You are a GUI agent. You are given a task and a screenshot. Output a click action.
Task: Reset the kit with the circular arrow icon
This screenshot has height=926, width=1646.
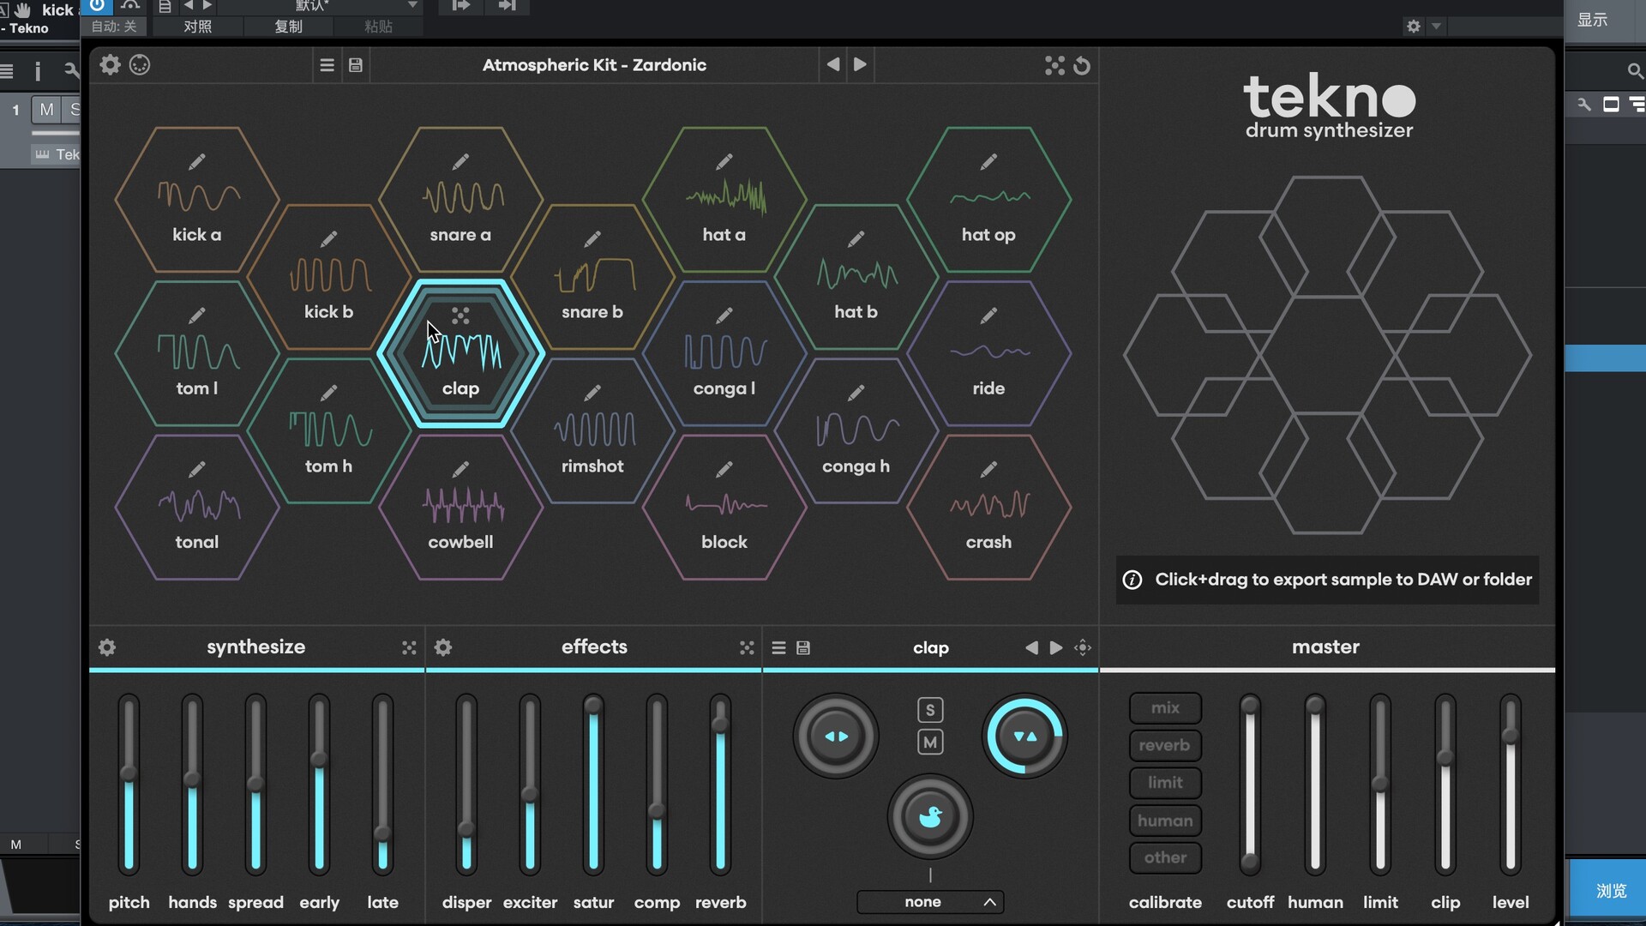point(1082,65)
